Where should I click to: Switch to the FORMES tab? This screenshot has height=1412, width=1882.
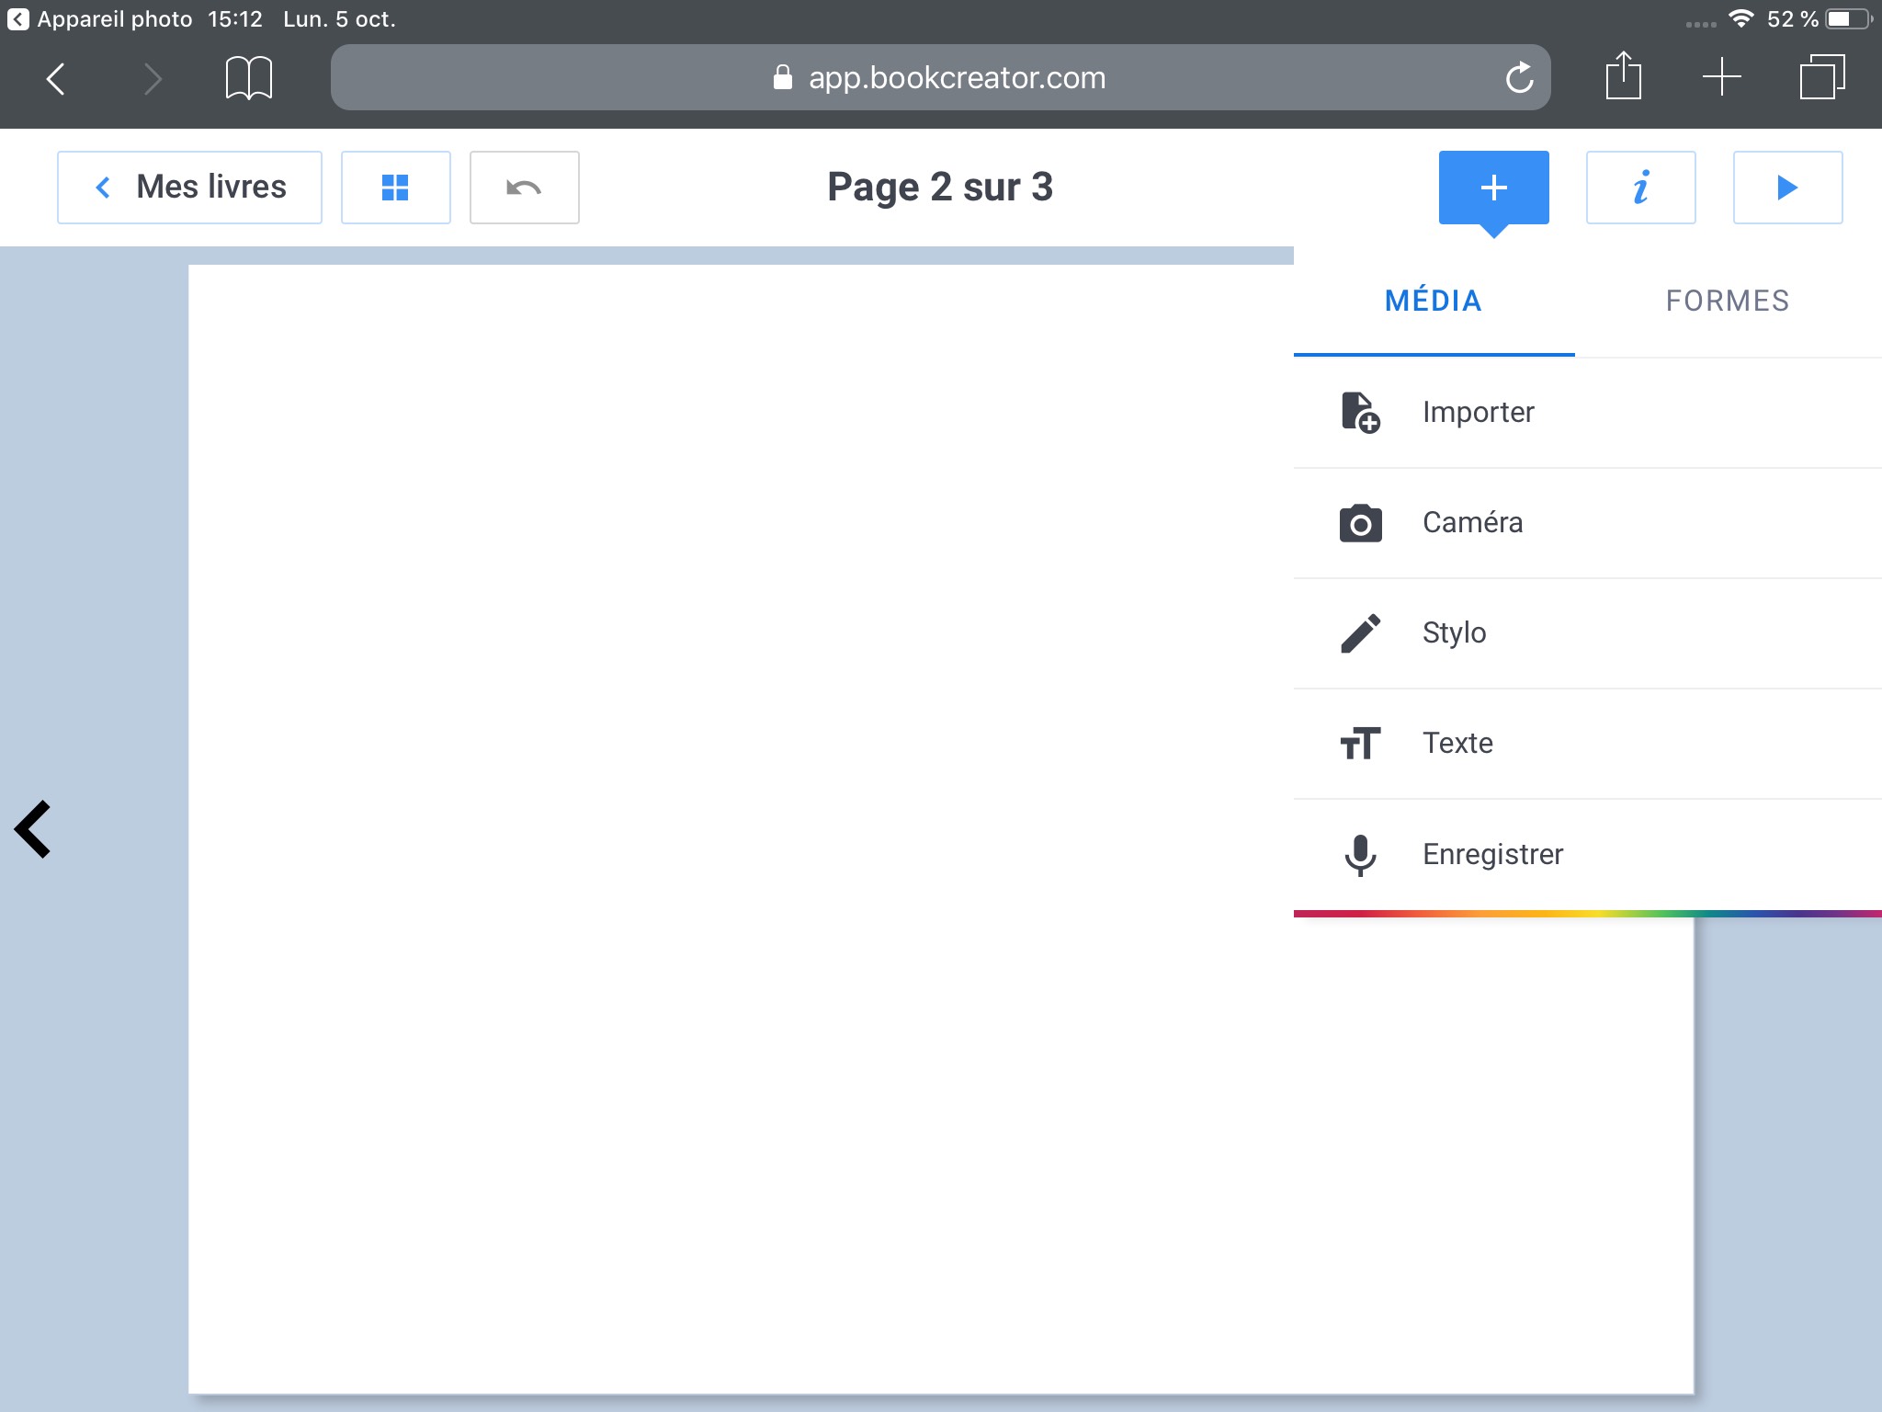1727,302
